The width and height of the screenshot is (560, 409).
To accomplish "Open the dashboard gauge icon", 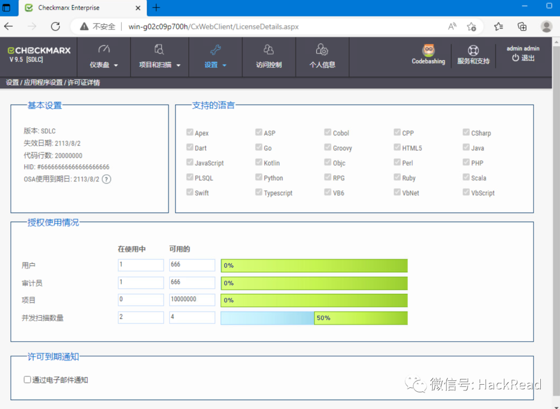I will point(104,49).
